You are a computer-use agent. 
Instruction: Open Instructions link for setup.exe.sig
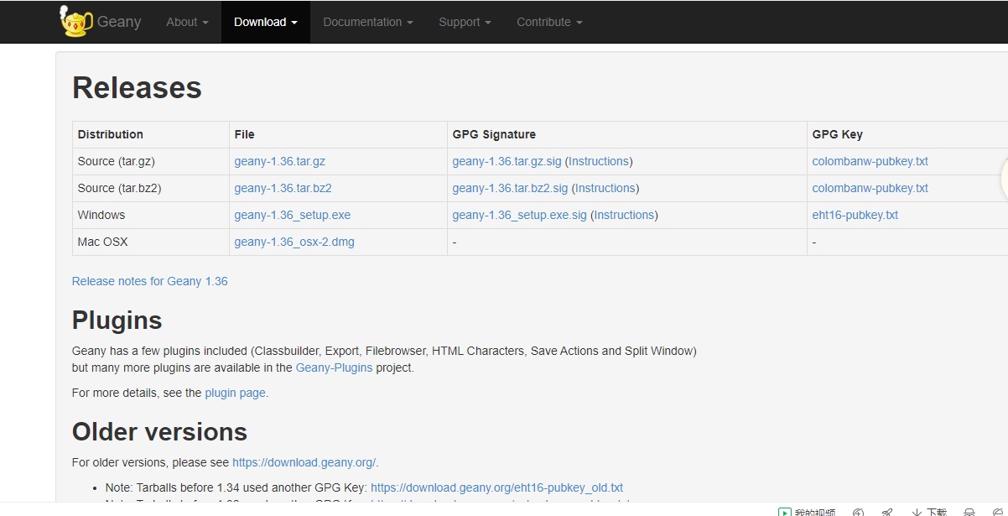(624, 215)
